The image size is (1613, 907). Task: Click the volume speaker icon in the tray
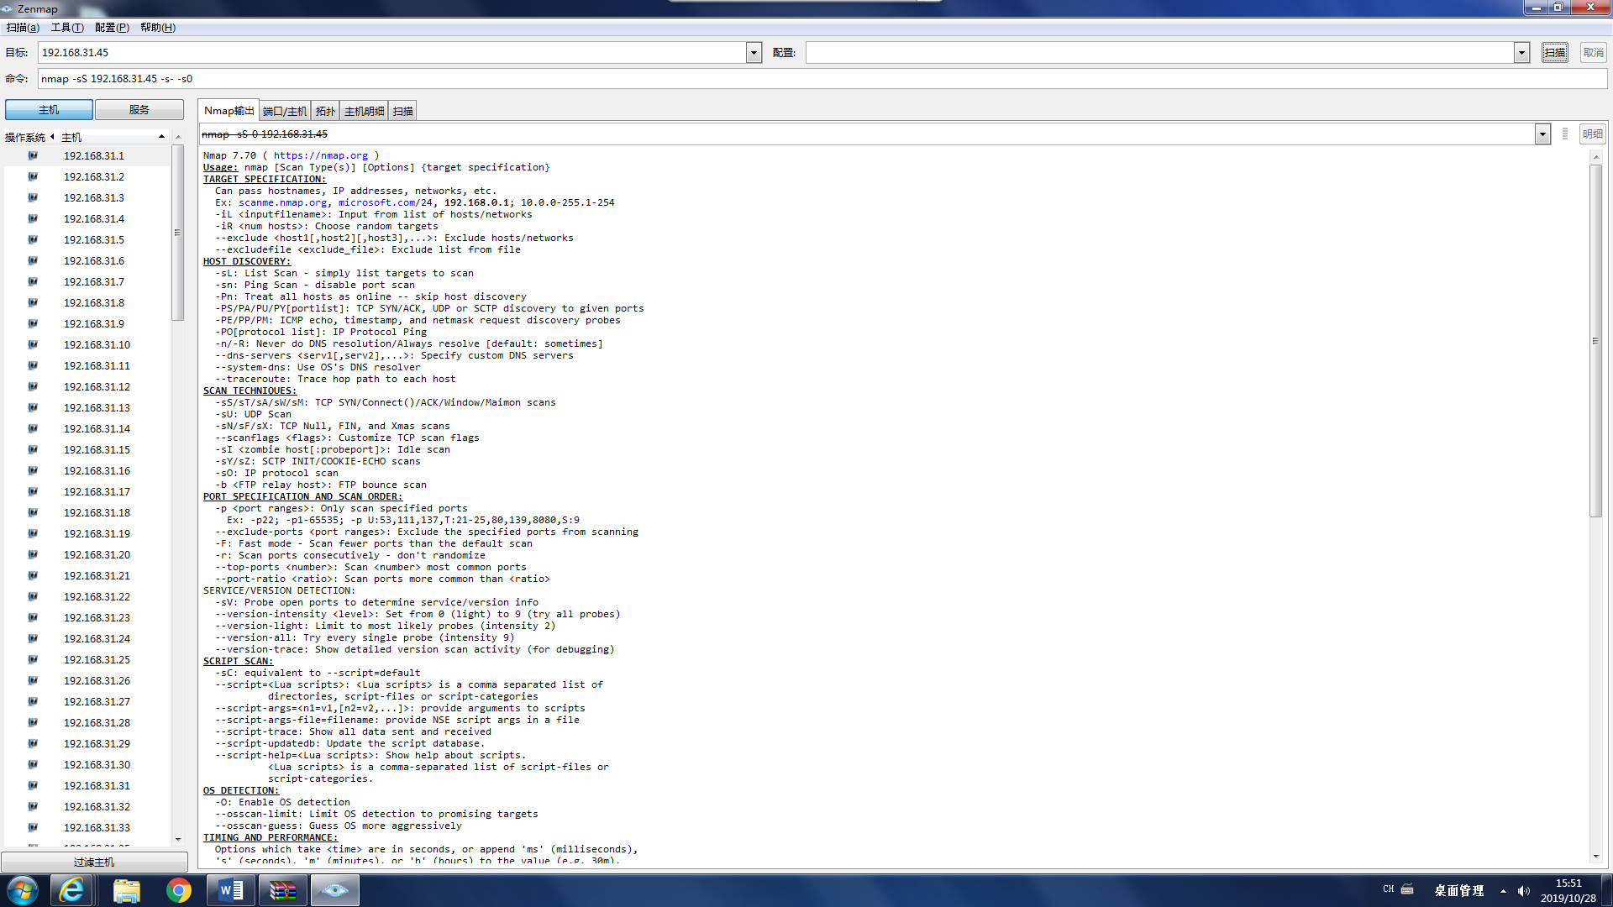click(x=1523, y=891)
